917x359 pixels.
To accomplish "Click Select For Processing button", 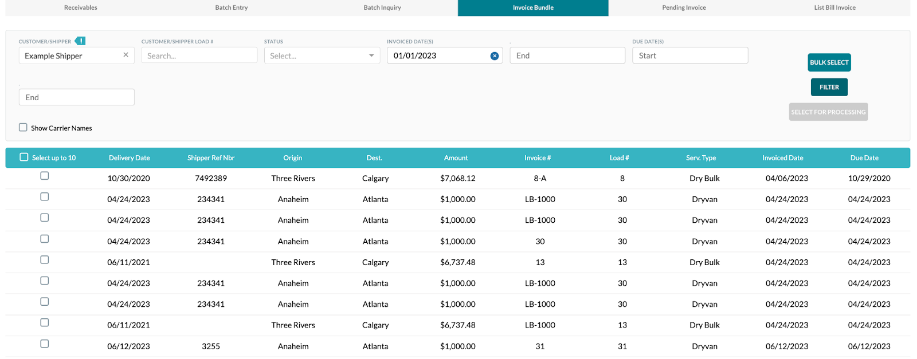I will click(x=828, y=112).
